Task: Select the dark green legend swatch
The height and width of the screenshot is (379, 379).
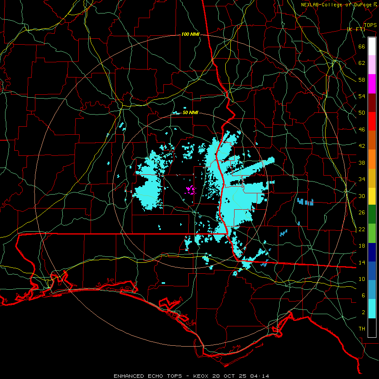Action: (x=372, y=214)
